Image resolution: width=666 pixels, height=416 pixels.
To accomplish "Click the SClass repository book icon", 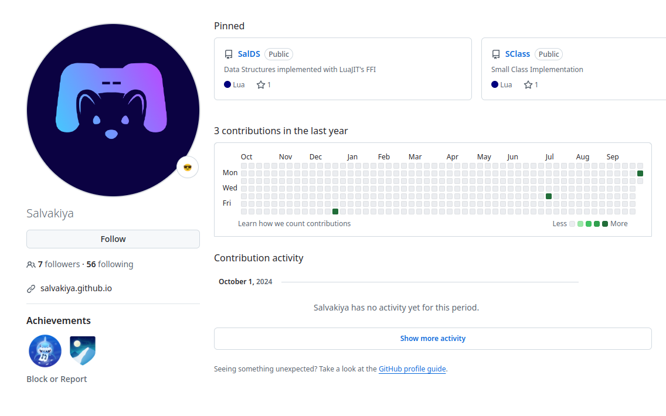I will tap(496, 54).
